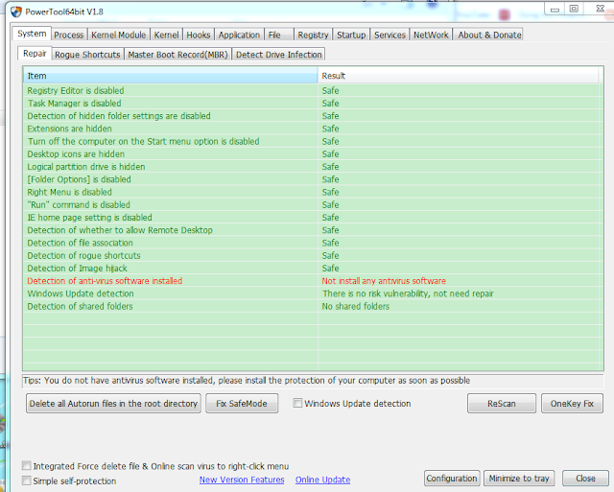
Task: Select the System tab
Action: [x=32, y=34]
